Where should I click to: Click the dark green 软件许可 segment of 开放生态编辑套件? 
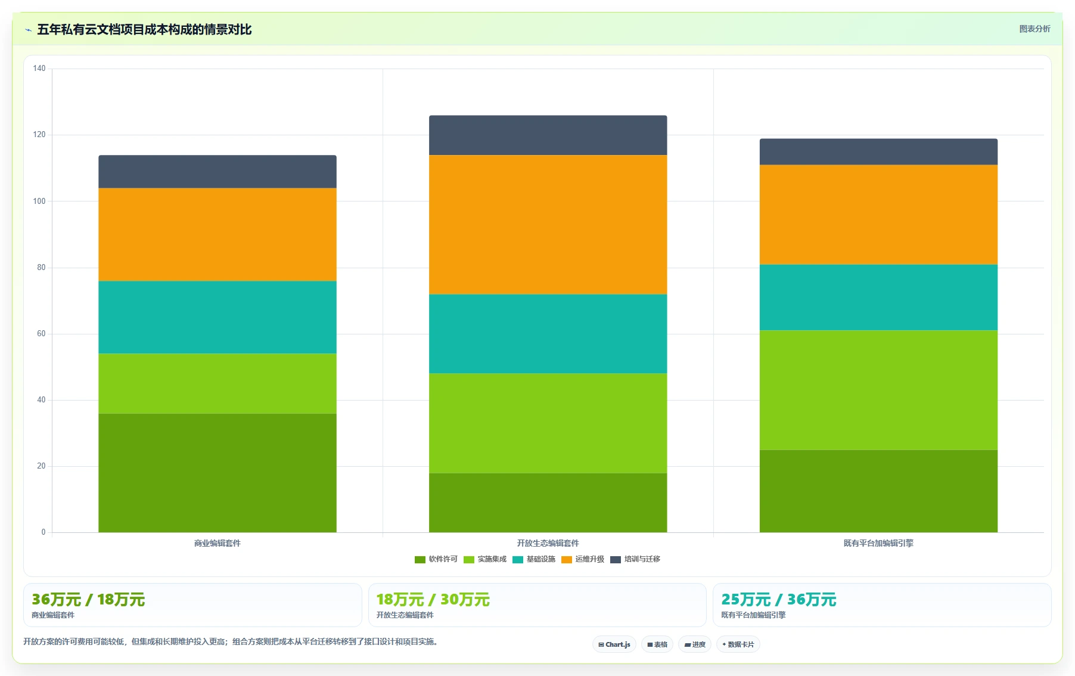pos(548,503)
